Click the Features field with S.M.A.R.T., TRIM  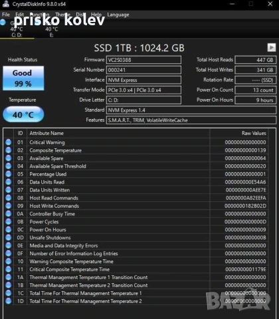(x=191, y=120)
